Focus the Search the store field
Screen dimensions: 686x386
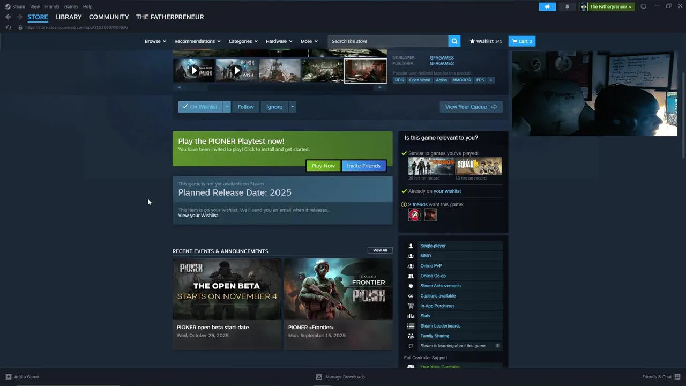[388, 41]
